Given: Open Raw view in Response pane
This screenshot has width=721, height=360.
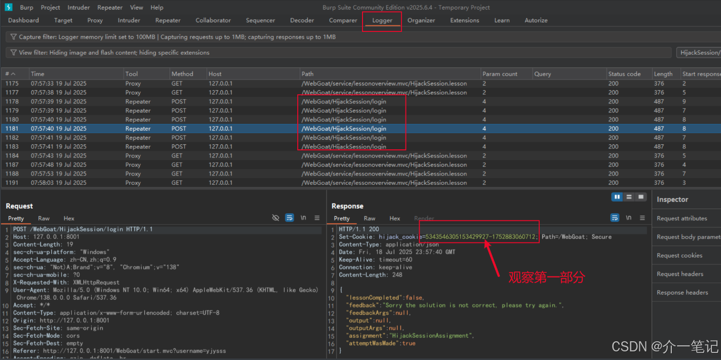Looking at the screenshot, I should tap(370, 218).
